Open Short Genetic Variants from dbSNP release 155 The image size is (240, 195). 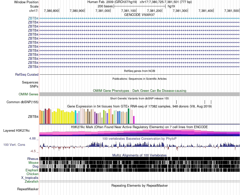[139, 98]
